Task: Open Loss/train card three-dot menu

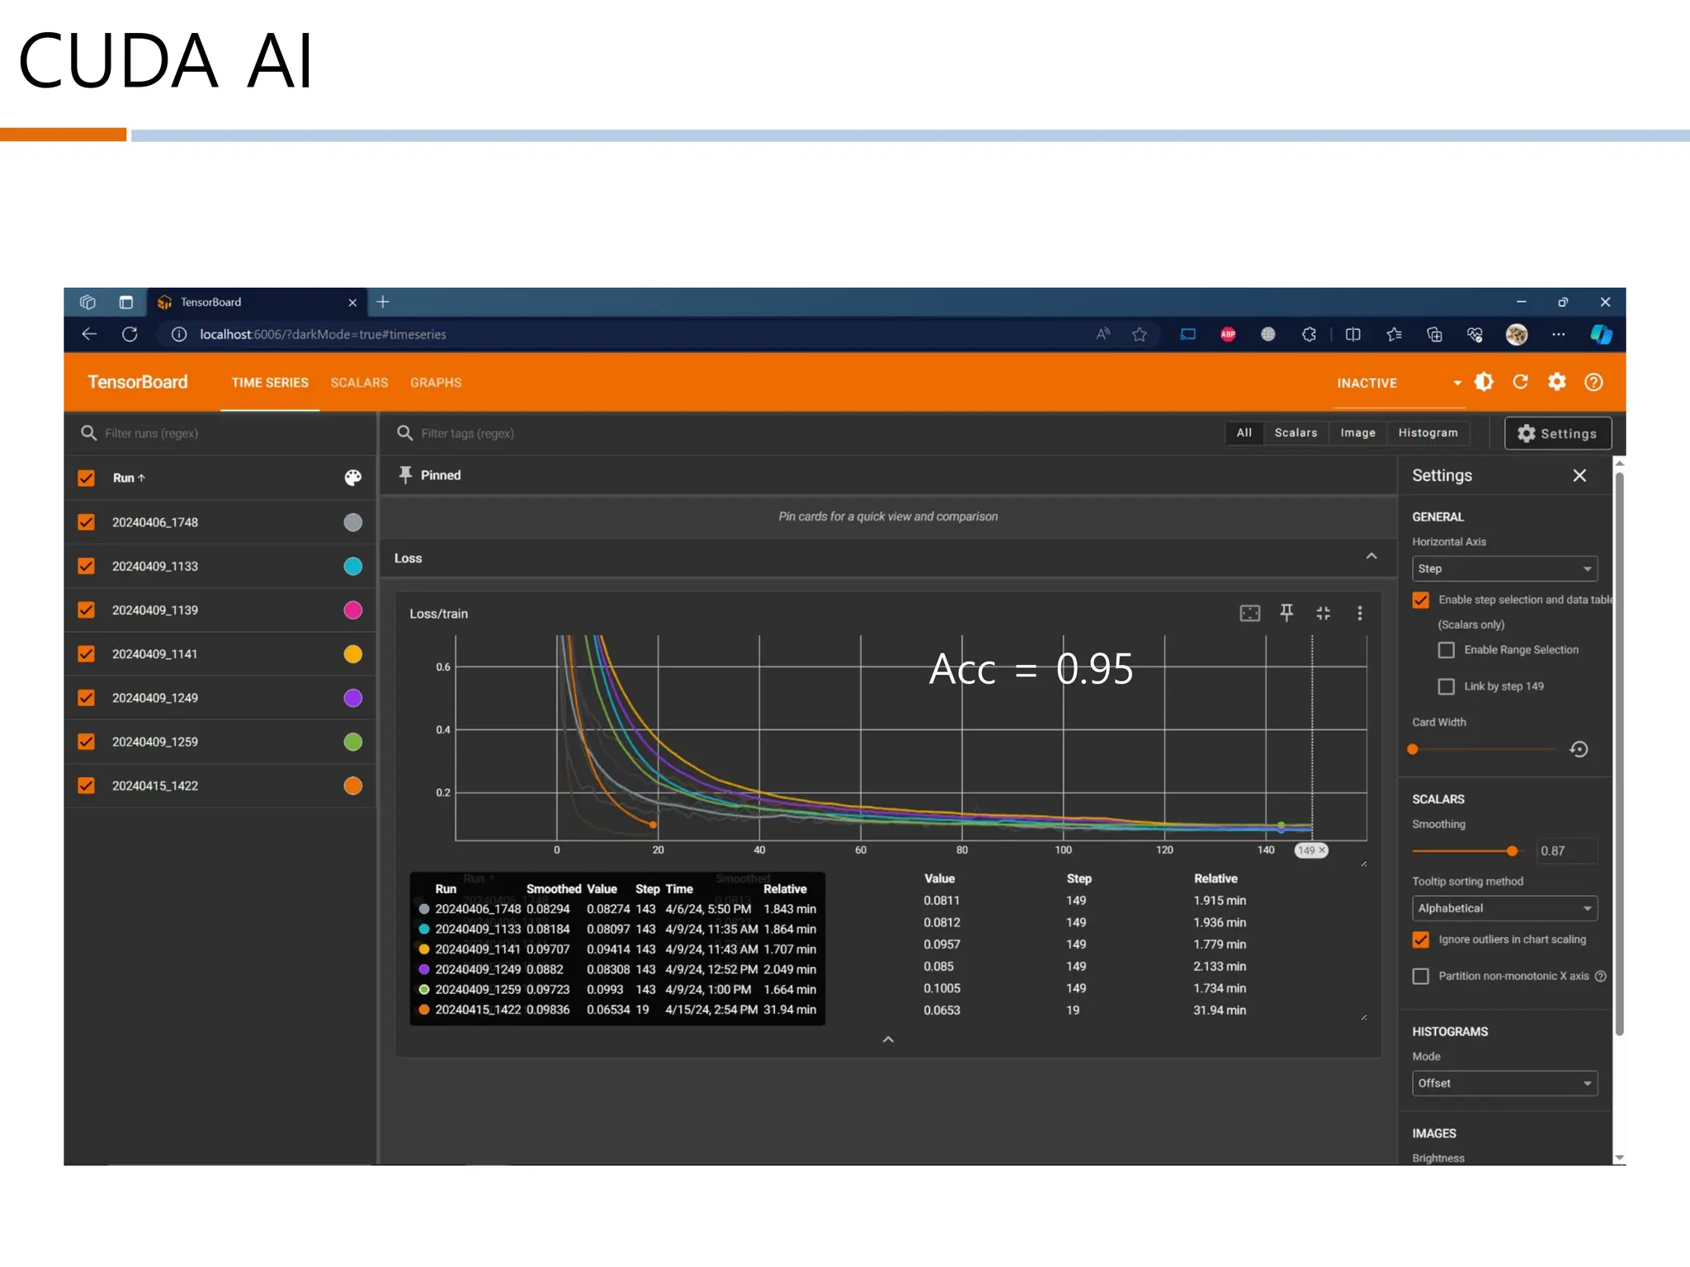Action: [x=1359, y=613]
